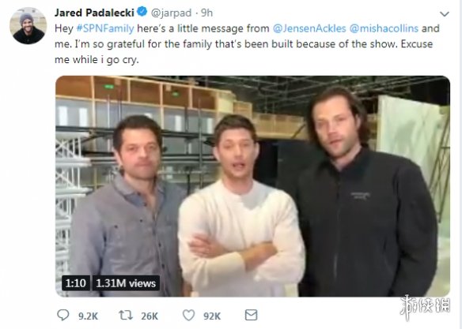Open the #SPNFamily hashtag
The height and width of the screenshot is (329, 462).
[105, 28]
